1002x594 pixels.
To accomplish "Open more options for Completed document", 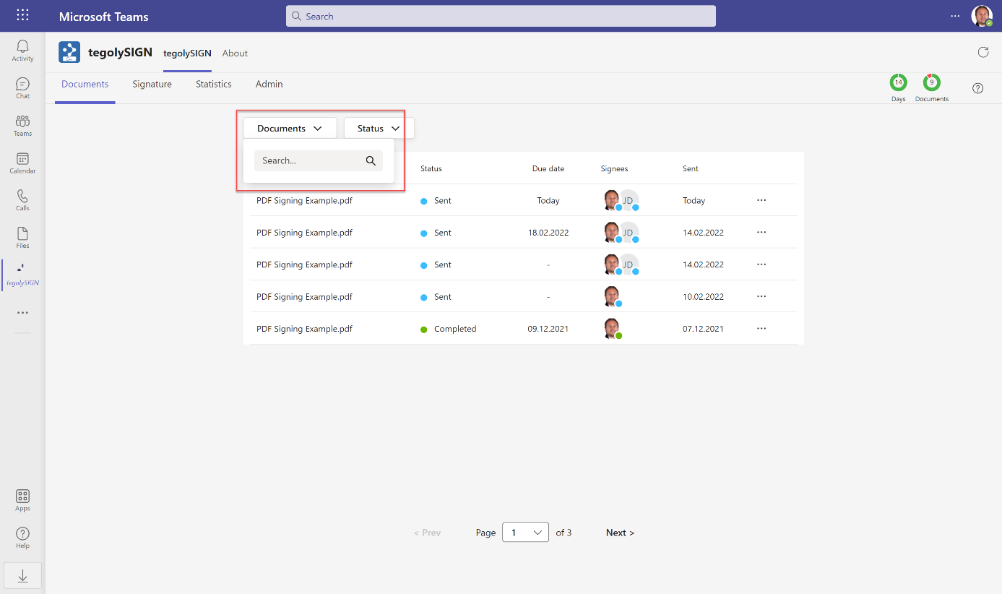I will coord(761,328).
